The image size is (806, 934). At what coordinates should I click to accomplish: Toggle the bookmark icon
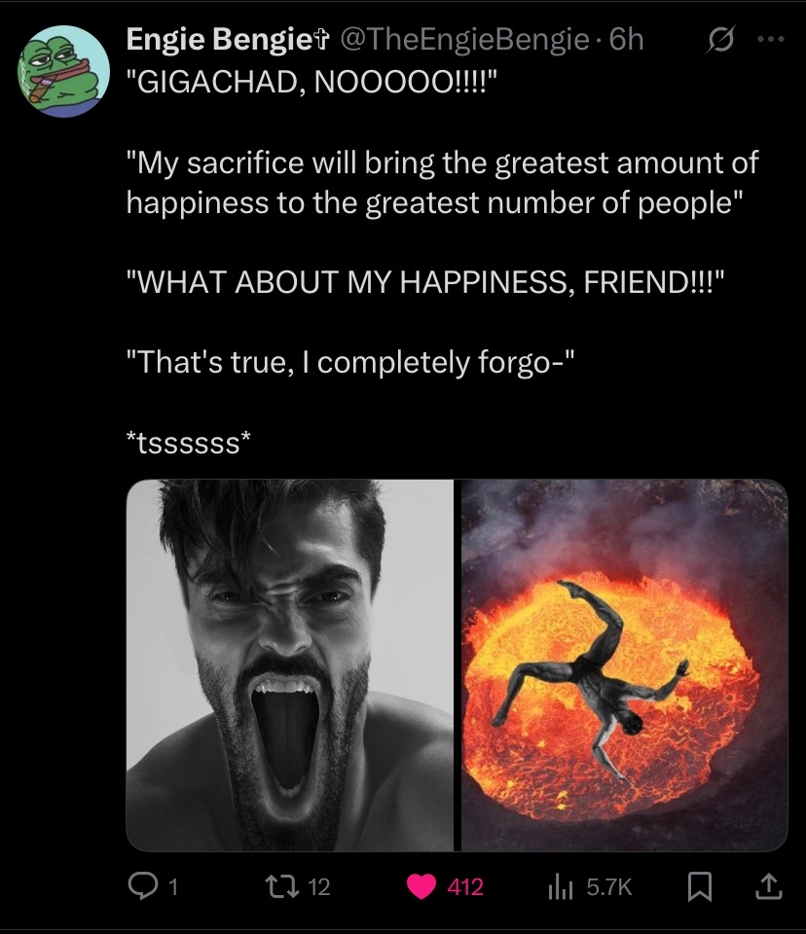point(700,886)
